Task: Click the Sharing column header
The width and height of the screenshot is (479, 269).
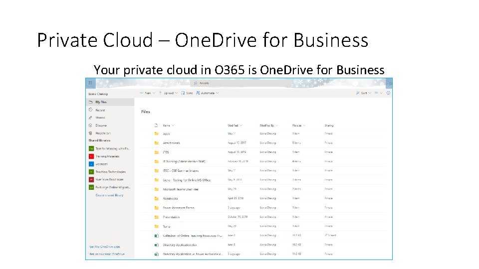Action: (x=329, y=126)
